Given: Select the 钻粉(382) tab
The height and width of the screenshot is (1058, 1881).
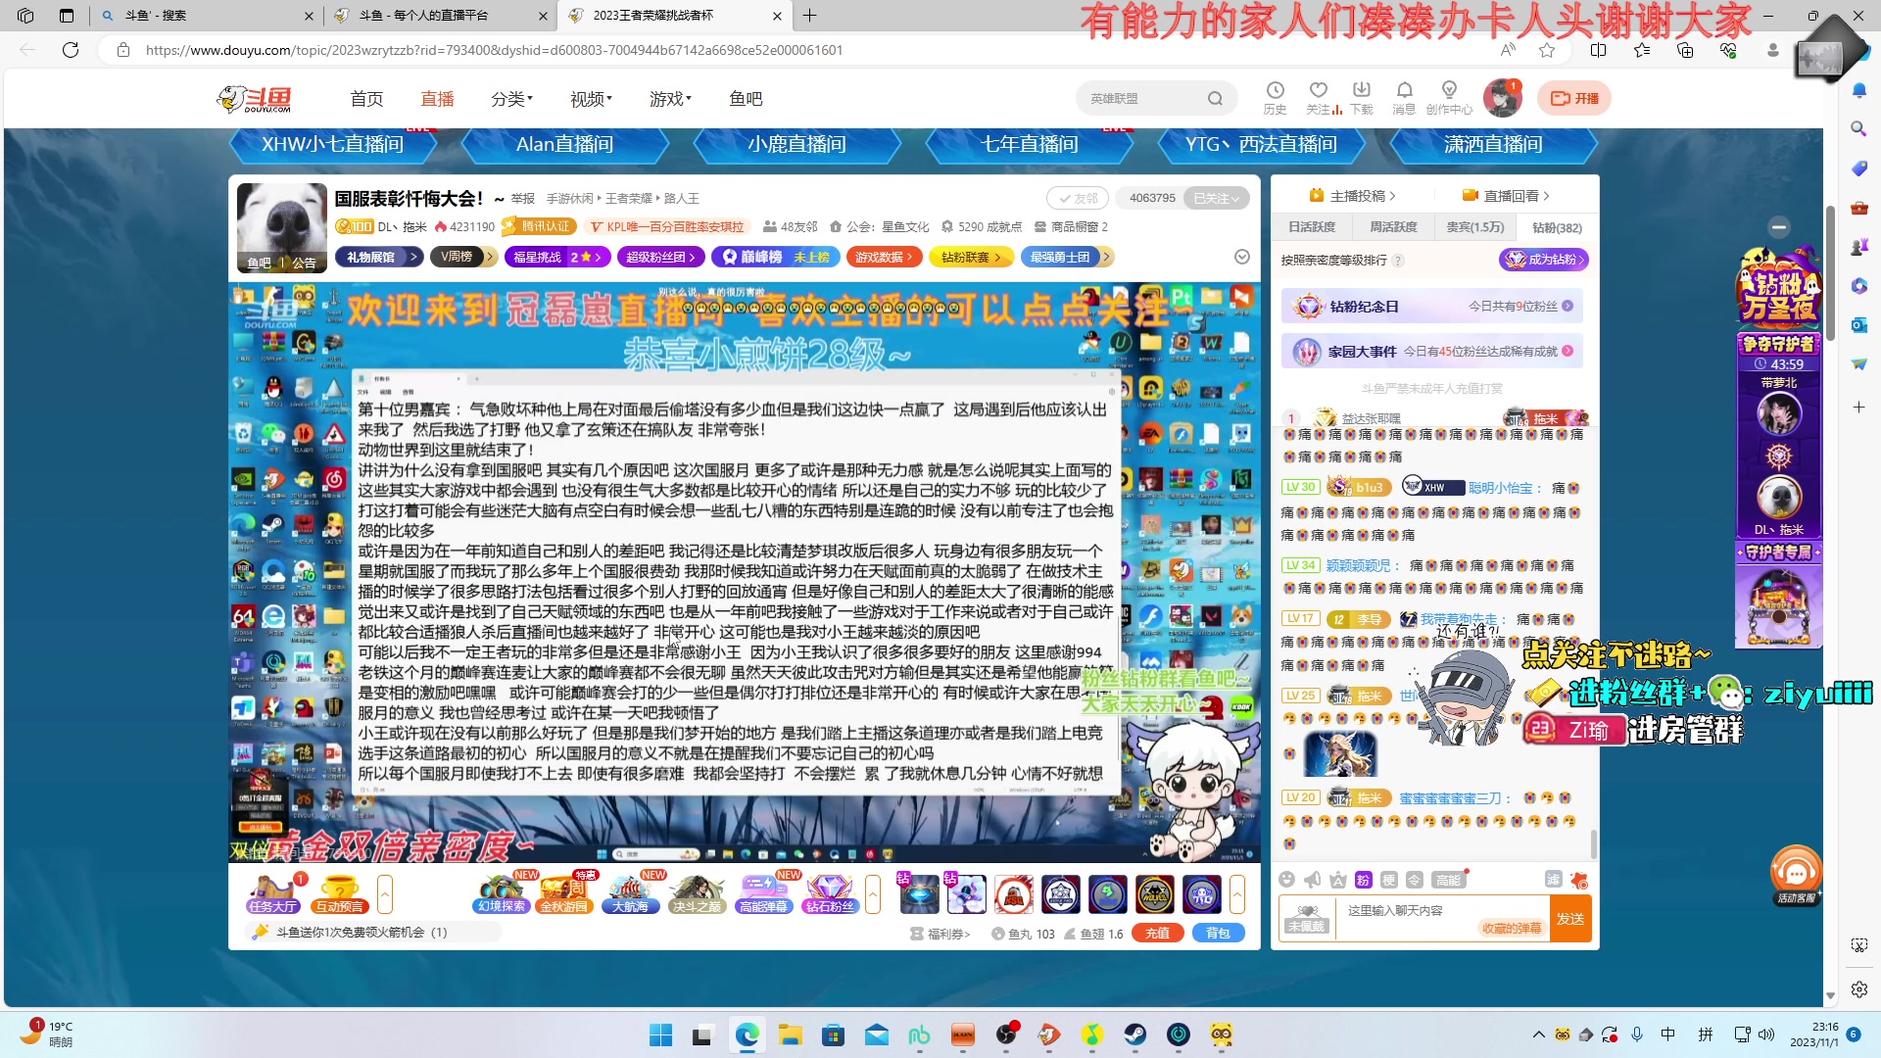Looking at the screenshot, I should (x=1557, y=227).
